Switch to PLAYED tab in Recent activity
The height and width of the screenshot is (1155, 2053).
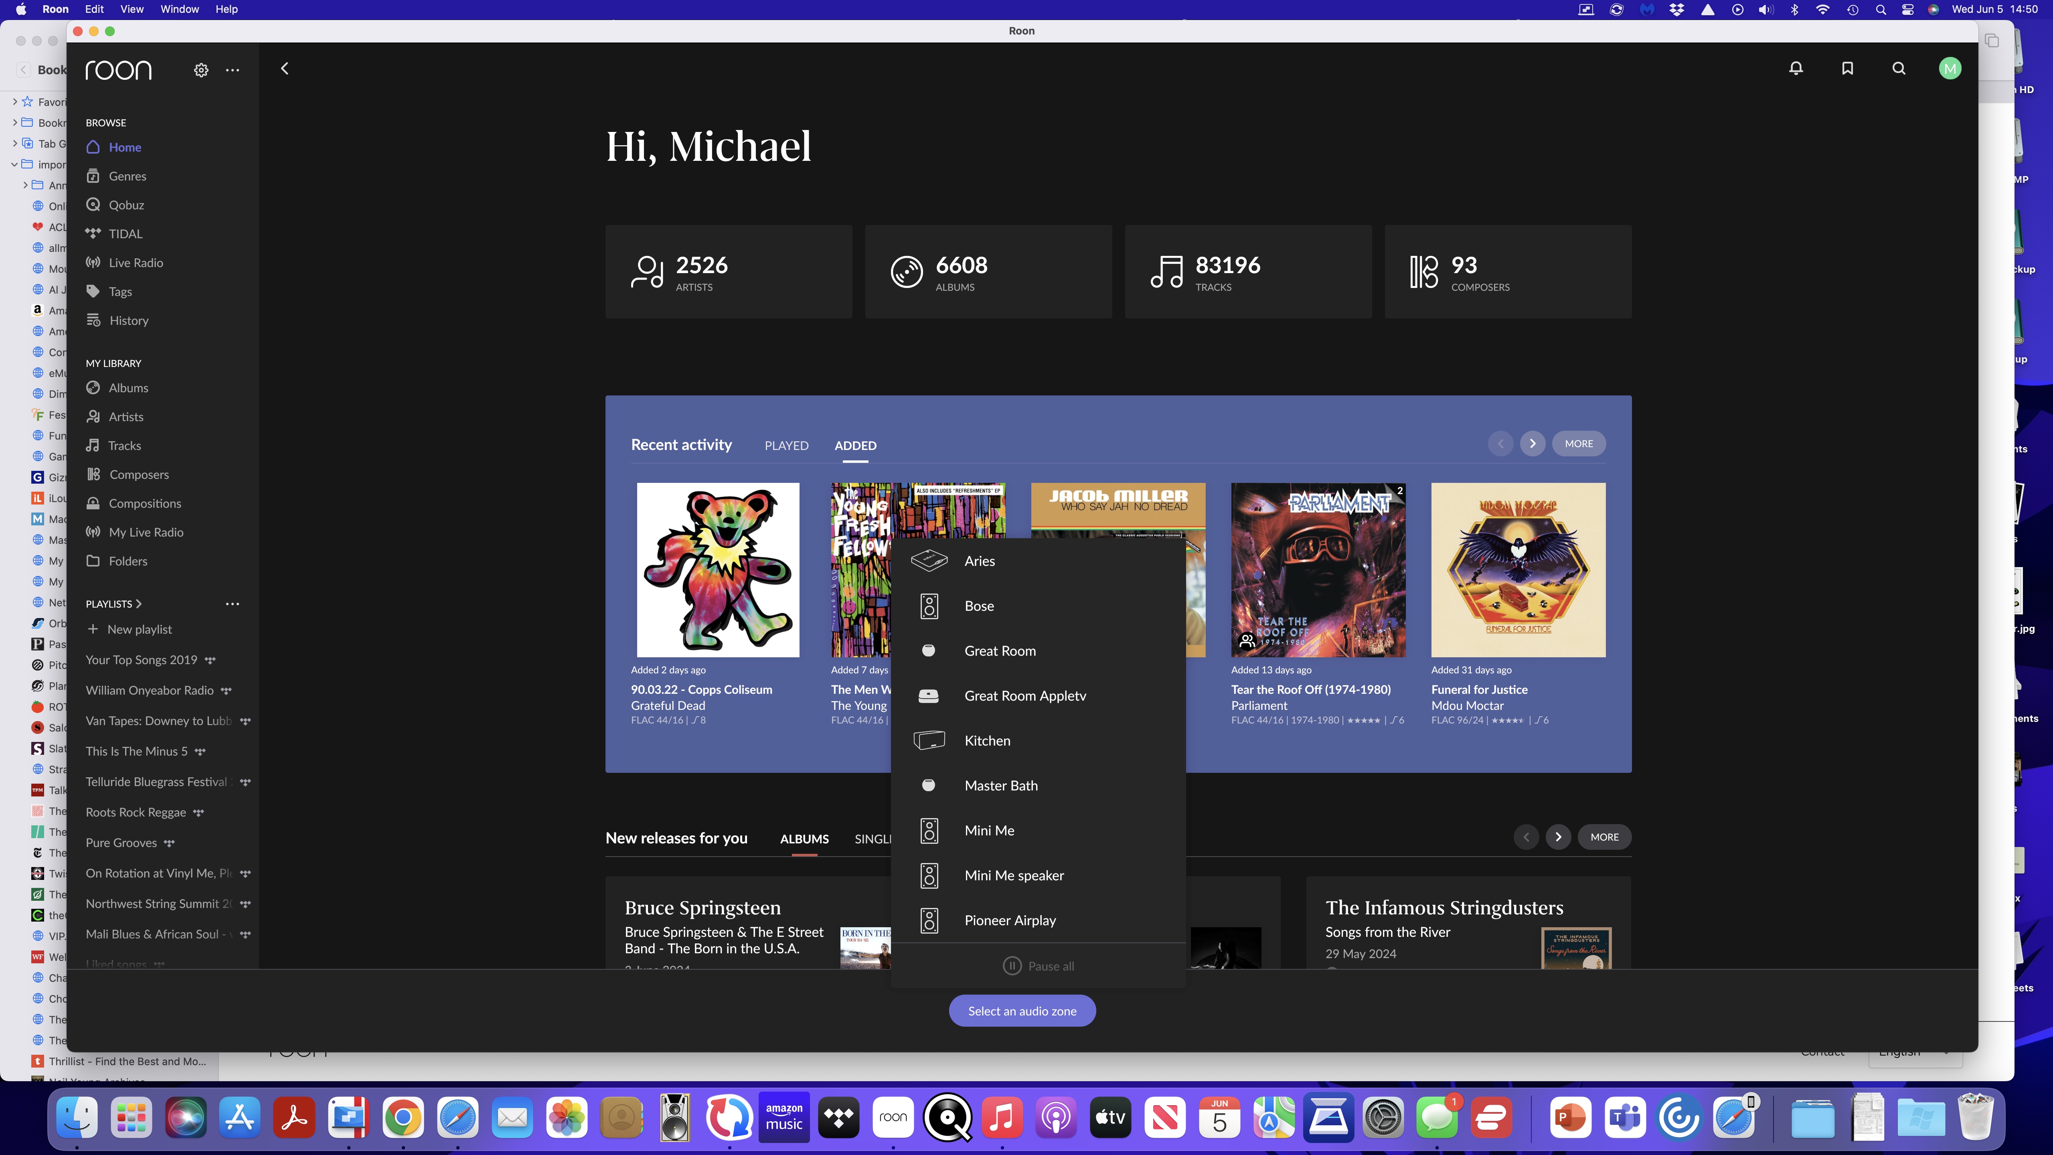pos(787,446)
